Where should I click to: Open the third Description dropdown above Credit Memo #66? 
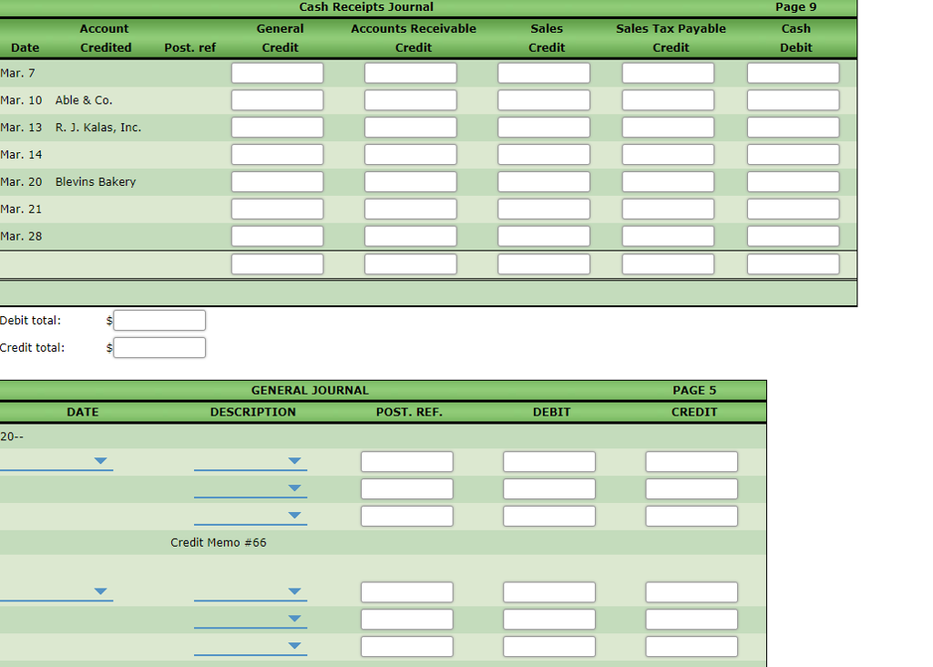click(293, 516)
